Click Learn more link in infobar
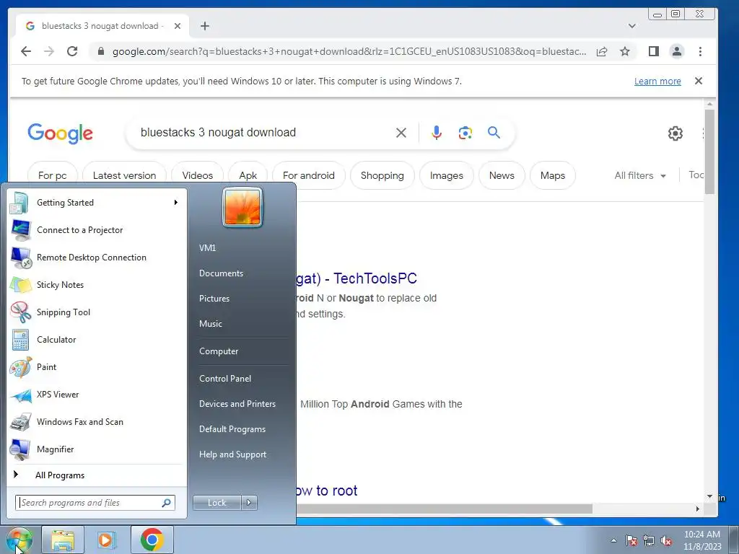 pyautogui.click(x=657, y=81)
